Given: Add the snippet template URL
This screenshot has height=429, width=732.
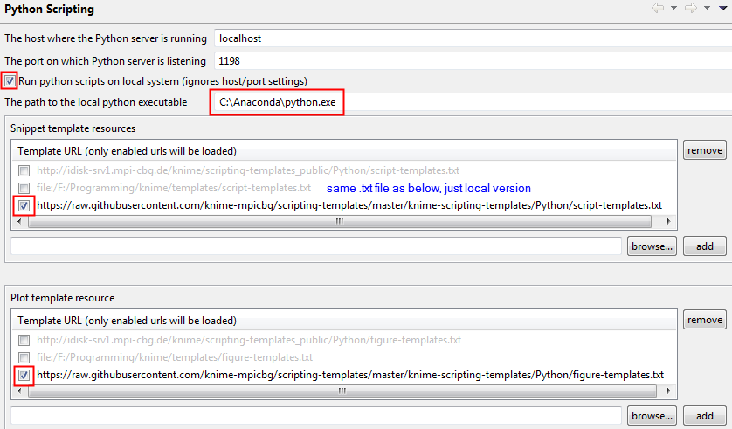Looking at the screenshot, I should 704,246.
